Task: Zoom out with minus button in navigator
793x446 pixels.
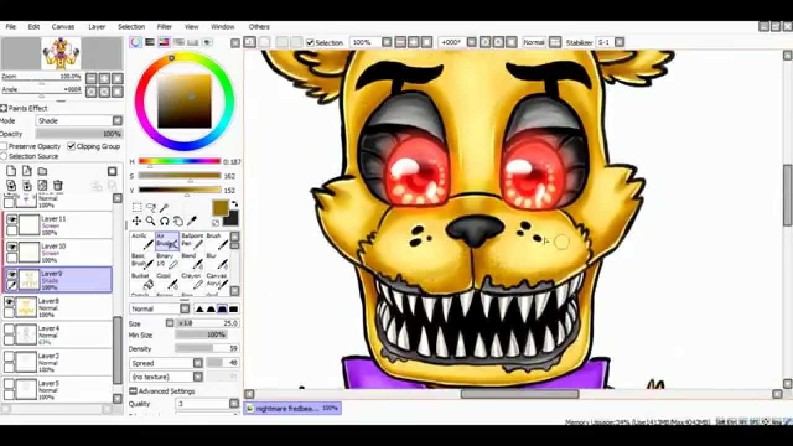Action: tap(91, 79)
